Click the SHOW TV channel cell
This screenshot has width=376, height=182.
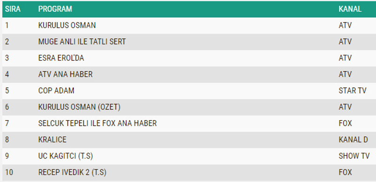point(354,156)
